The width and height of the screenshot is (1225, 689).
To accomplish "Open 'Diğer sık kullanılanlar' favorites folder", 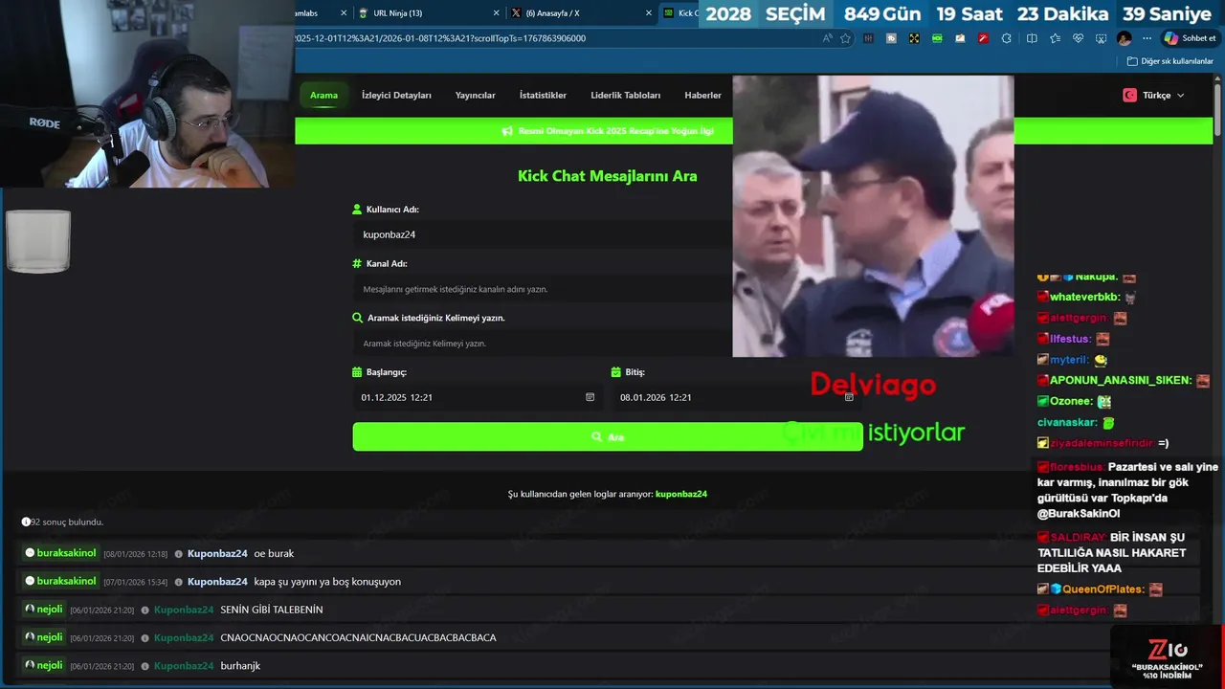I will point(1169,61).
